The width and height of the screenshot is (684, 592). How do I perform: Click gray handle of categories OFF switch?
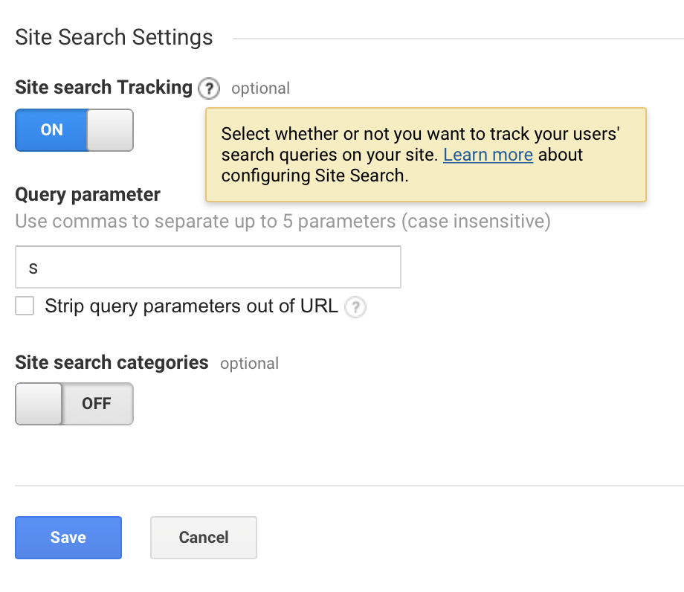(39, 404)
